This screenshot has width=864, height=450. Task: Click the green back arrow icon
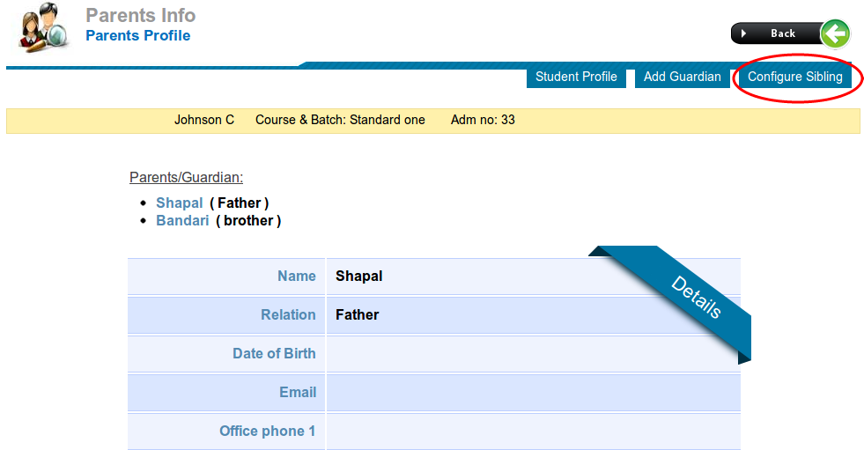835,33
